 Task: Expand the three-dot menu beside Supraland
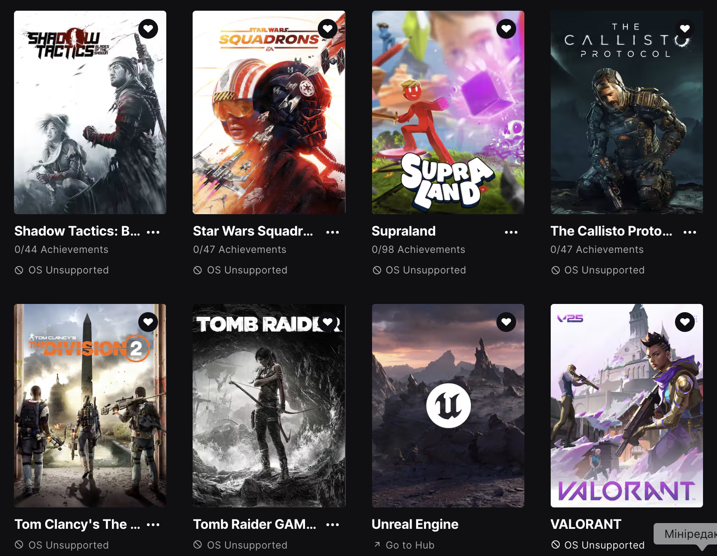pos(511,232)
